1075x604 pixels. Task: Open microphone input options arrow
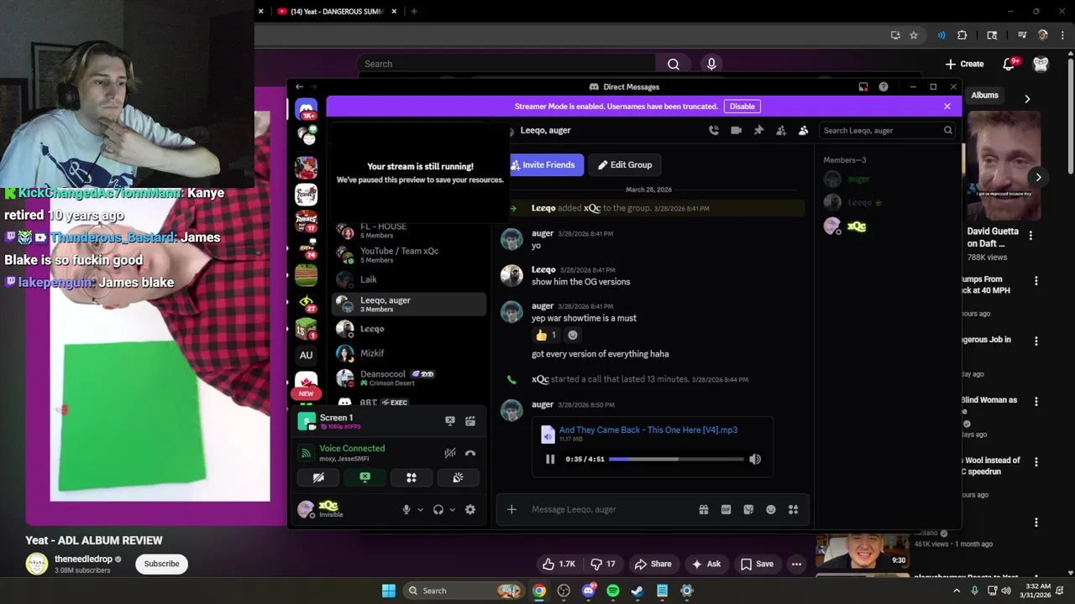pyautogui.click(x=421, y=509)
